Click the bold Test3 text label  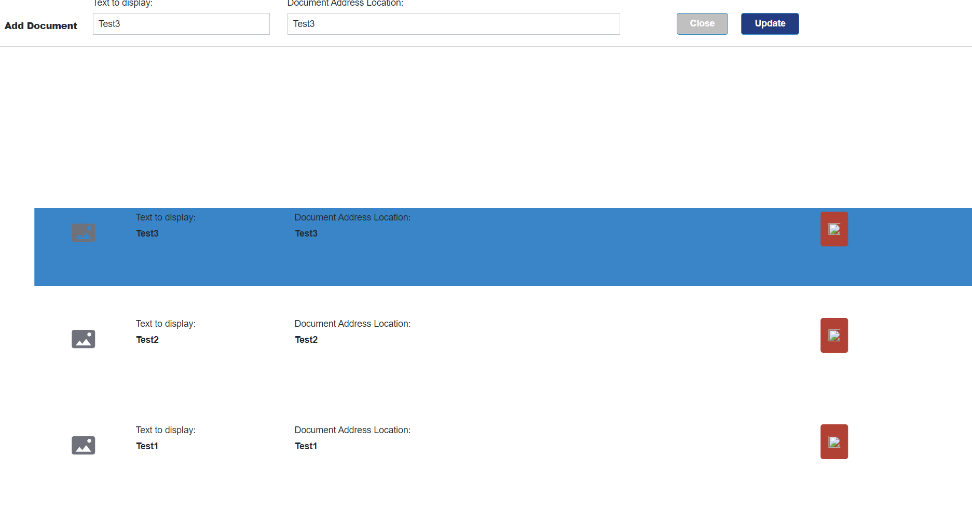coord(147,233)
